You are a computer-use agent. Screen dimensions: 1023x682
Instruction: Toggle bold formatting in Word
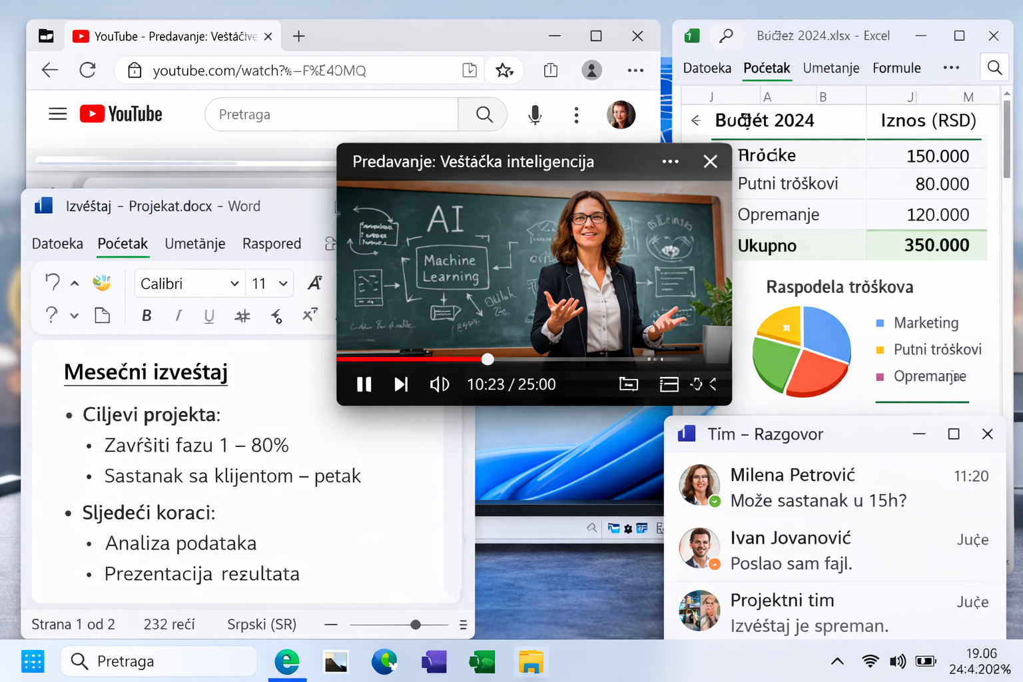tap(147, 316)
